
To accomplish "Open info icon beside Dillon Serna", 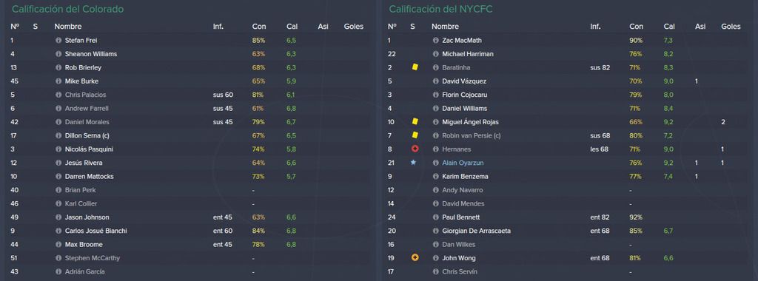I will [58, 135].
